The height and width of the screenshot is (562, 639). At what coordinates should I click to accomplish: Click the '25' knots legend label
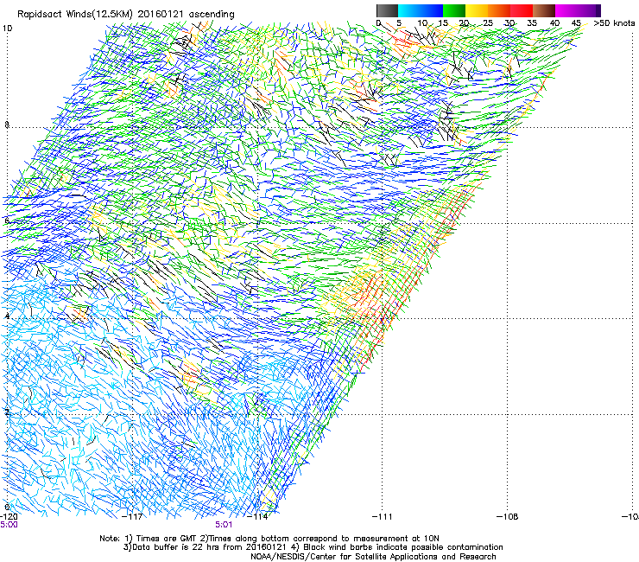coord(487,23)
